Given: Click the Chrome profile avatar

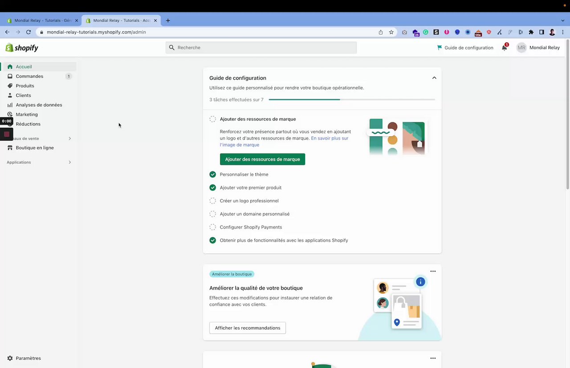Looking at the screenshot, I should coord(552,32).
